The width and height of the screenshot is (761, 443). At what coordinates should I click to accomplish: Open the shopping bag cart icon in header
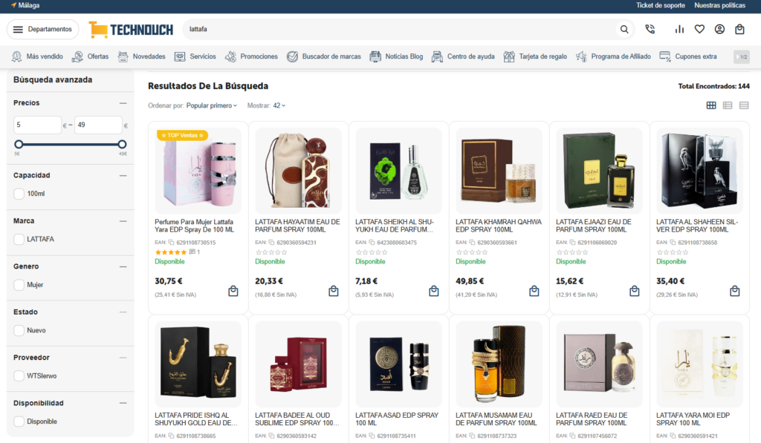[739, 29]
